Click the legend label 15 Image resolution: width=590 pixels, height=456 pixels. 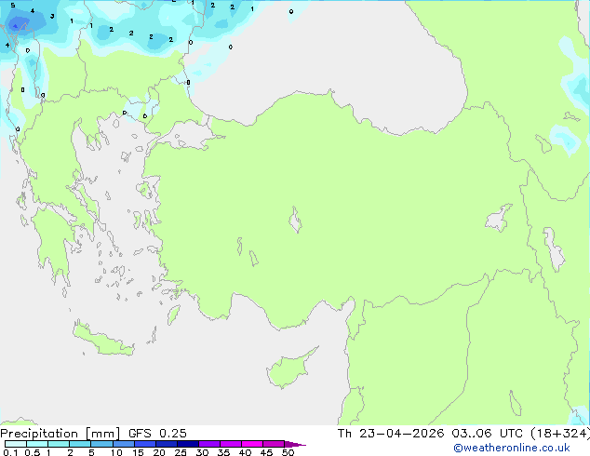pos(138,452)
